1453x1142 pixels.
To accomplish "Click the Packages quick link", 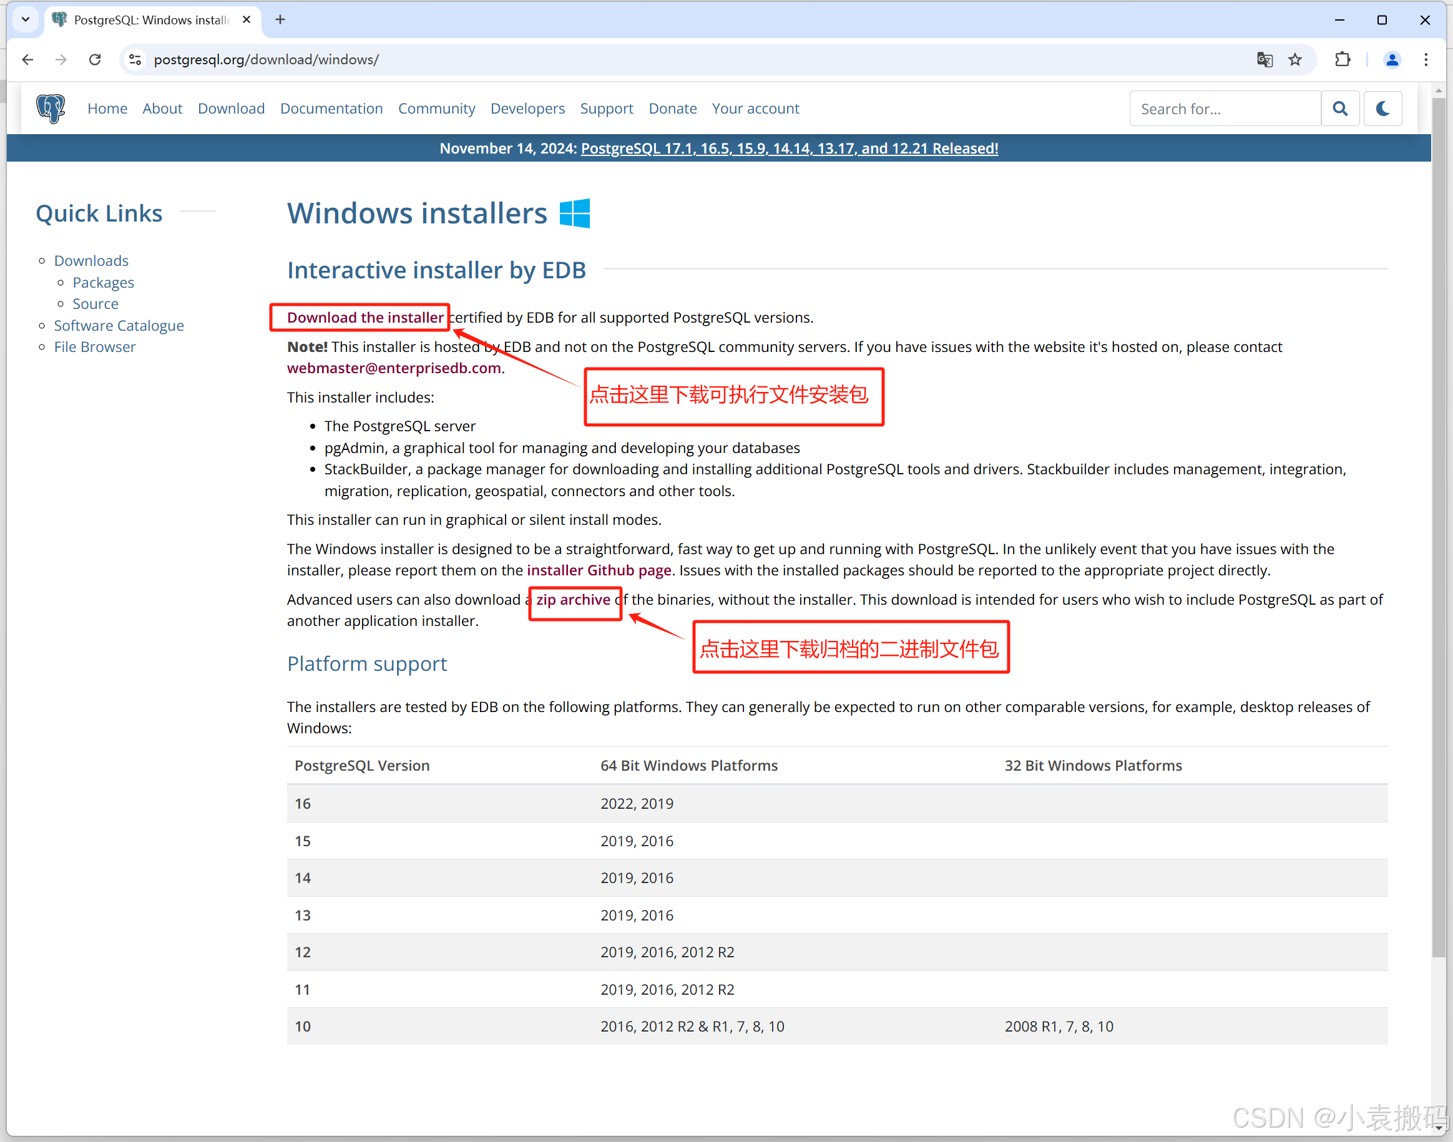I will [103, 283].
